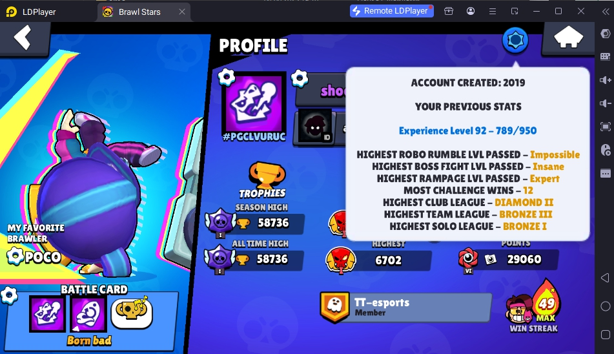Tap the blue hexagon account info icon
The width and height of the screenshot is (614, 354).
[515, 40]
